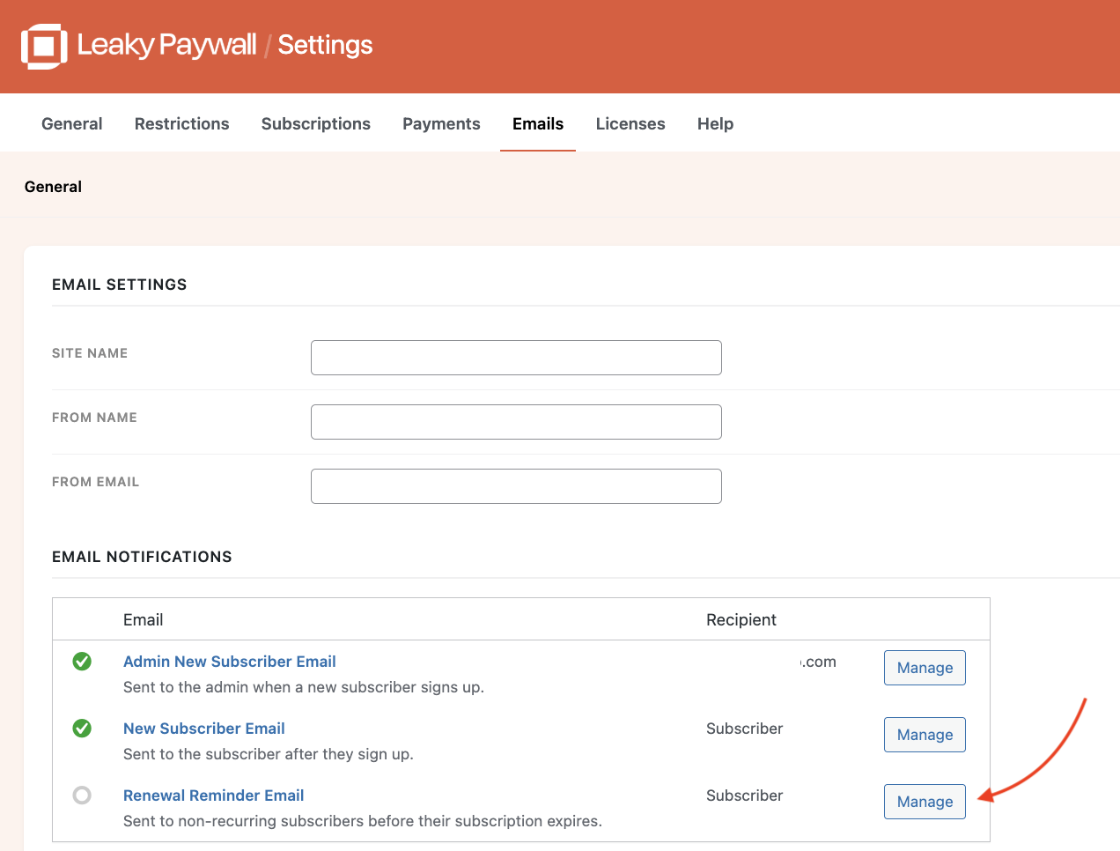Click the From Email input field

632,486
